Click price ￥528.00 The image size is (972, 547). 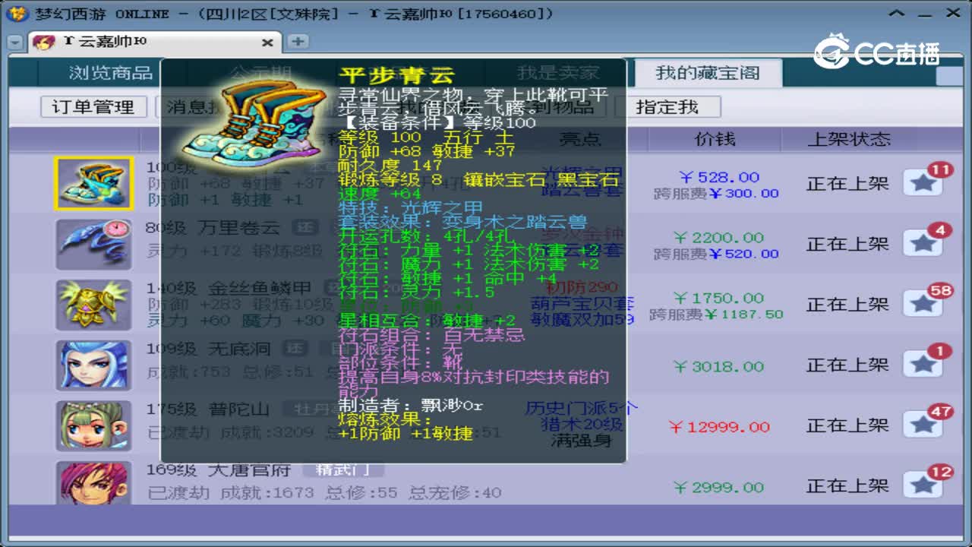coord(719,177)
